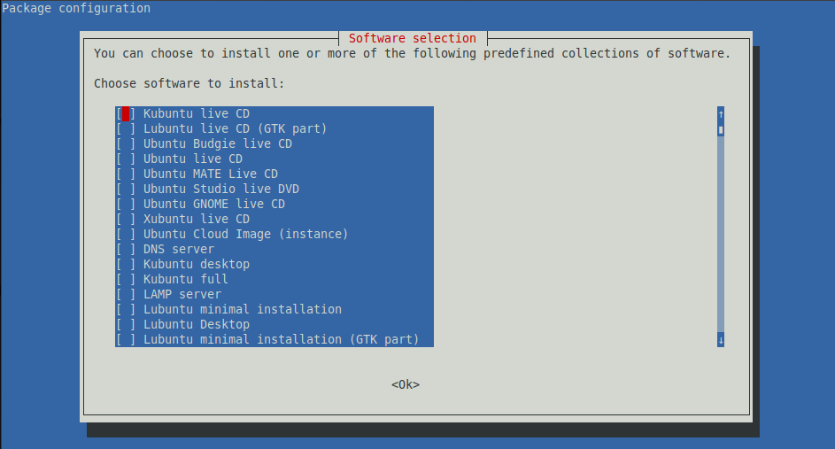Toggle the Ubuntu live CD checkbox
Viewport: 835px width, 449px height.
coord(126,159)
